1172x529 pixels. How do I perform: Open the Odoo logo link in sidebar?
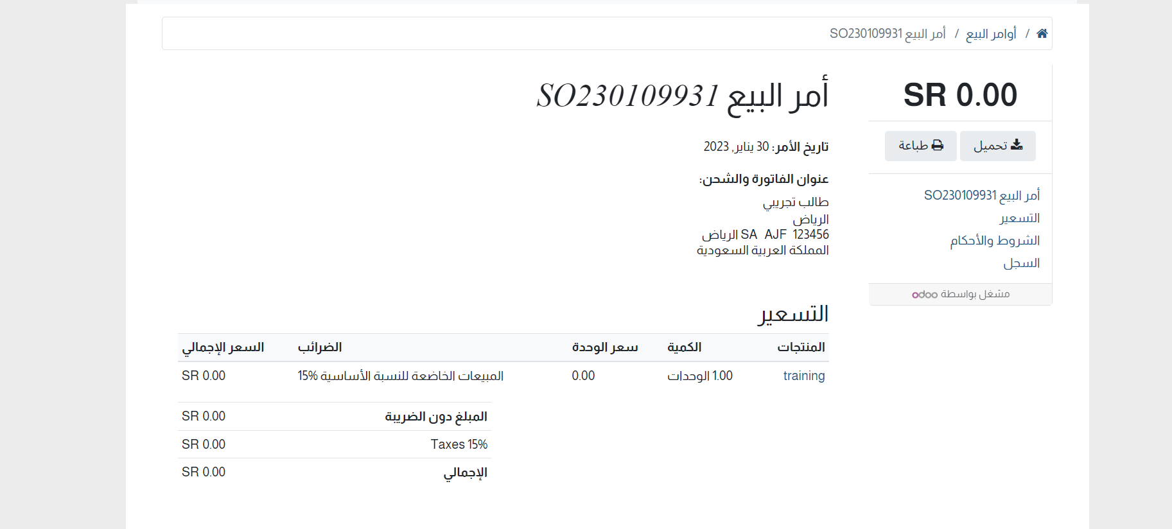tap(925, 295)
